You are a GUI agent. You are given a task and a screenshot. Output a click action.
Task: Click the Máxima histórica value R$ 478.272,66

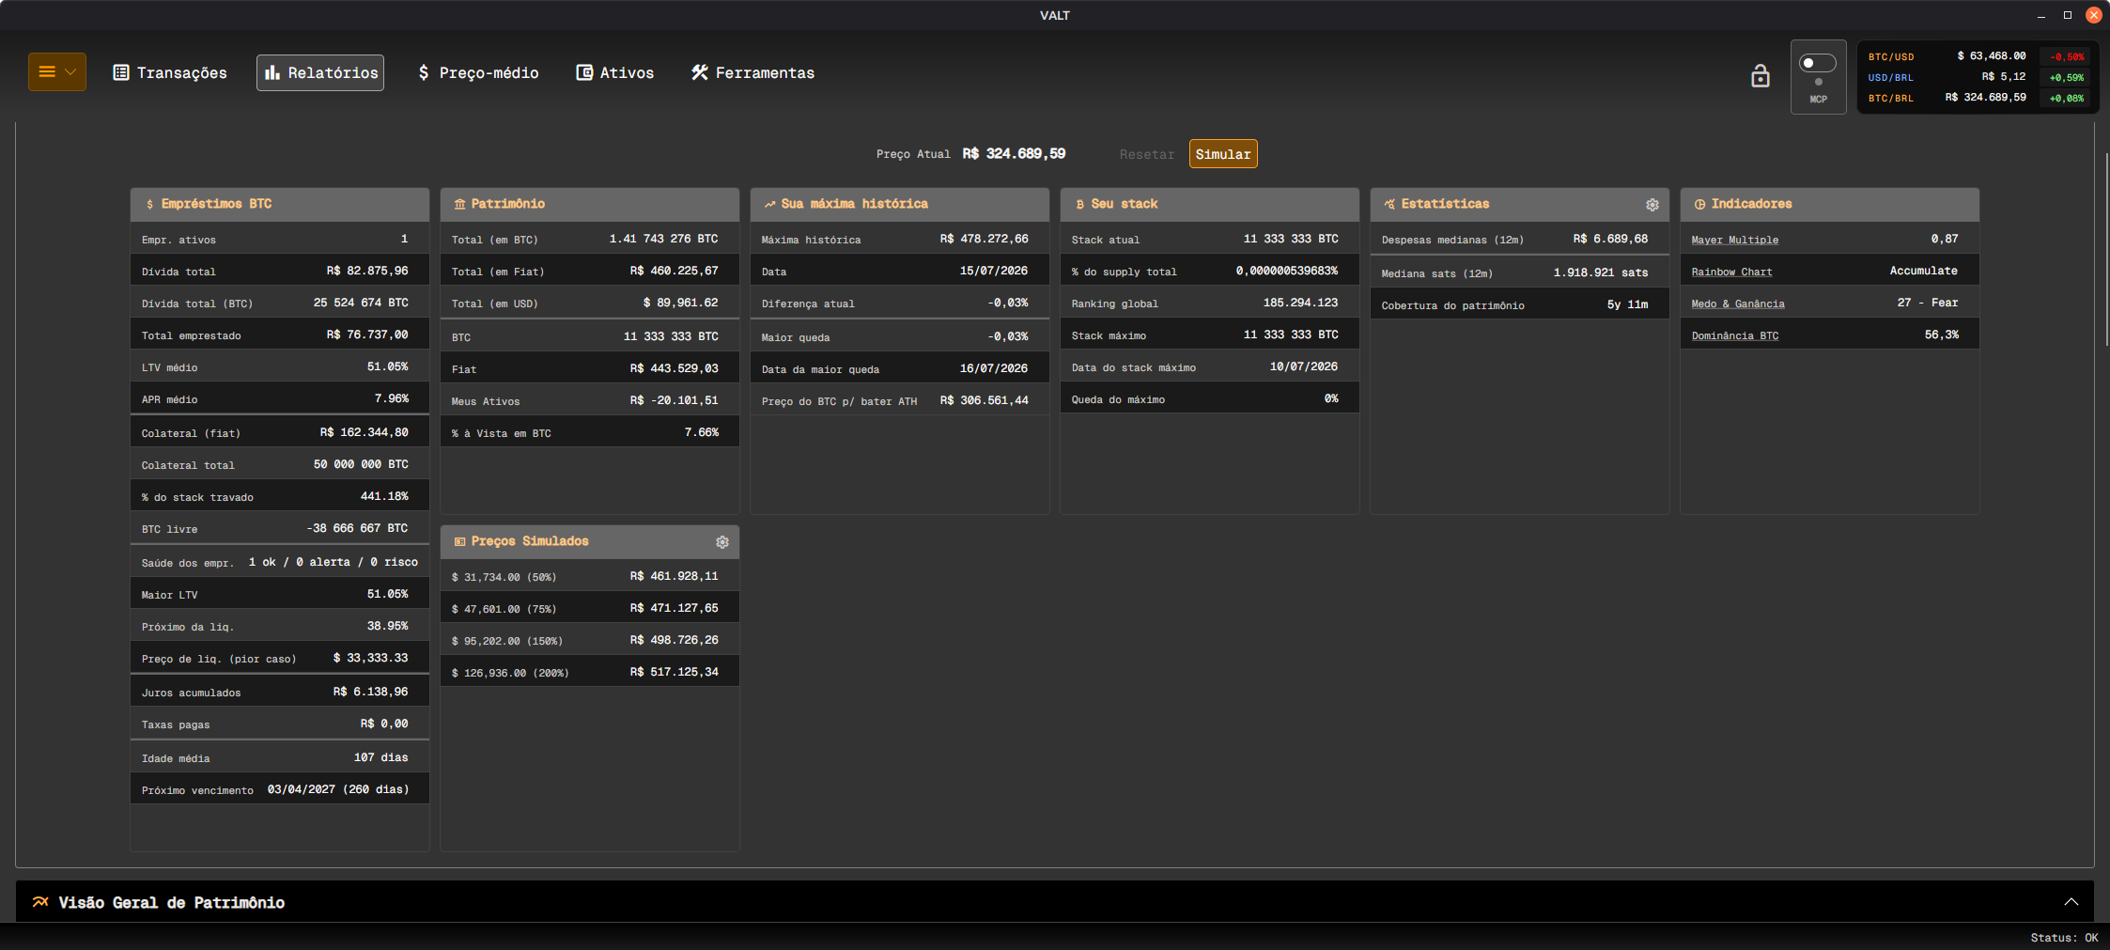tap(984, 239)
